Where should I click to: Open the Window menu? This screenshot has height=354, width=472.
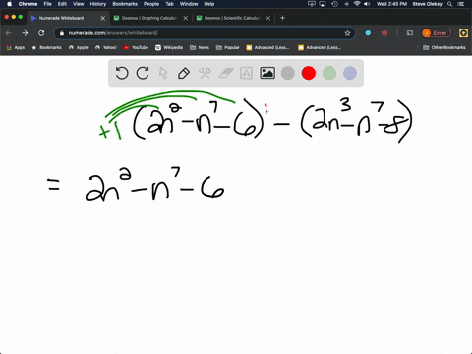point(189,4)
